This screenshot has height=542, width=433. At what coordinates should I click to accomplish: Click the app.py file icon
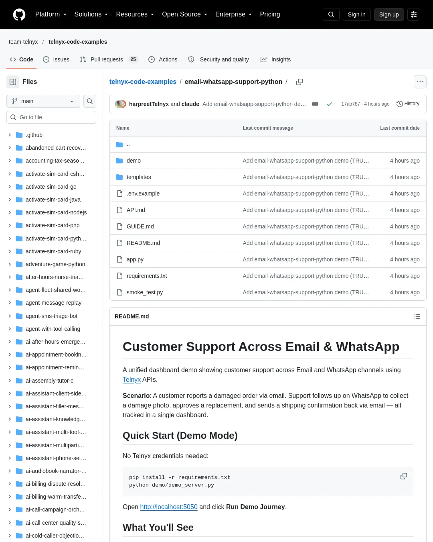(x=119, y=259)
